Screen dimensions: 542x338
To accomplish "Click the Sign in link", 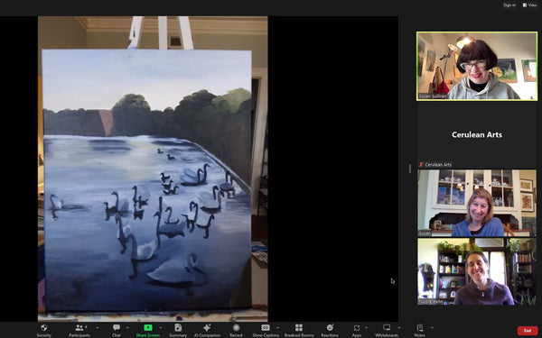I will click(509, 5).
